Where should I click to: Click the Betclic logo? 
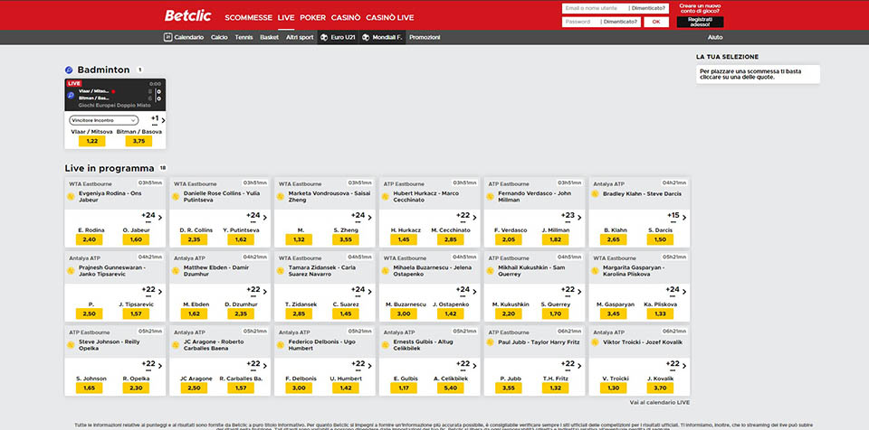(x=188, y=16)
